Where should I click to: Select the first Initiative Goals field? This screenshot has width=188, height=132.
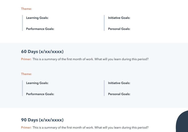click(x=119, y=18)
